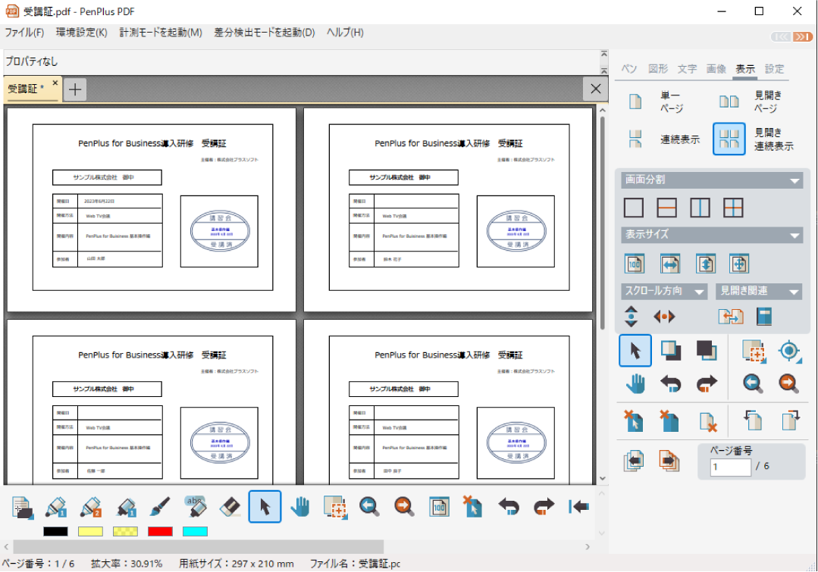Select the yellow color swatch
The width and height of the screenshot is (818, 572).
(90, 532)
